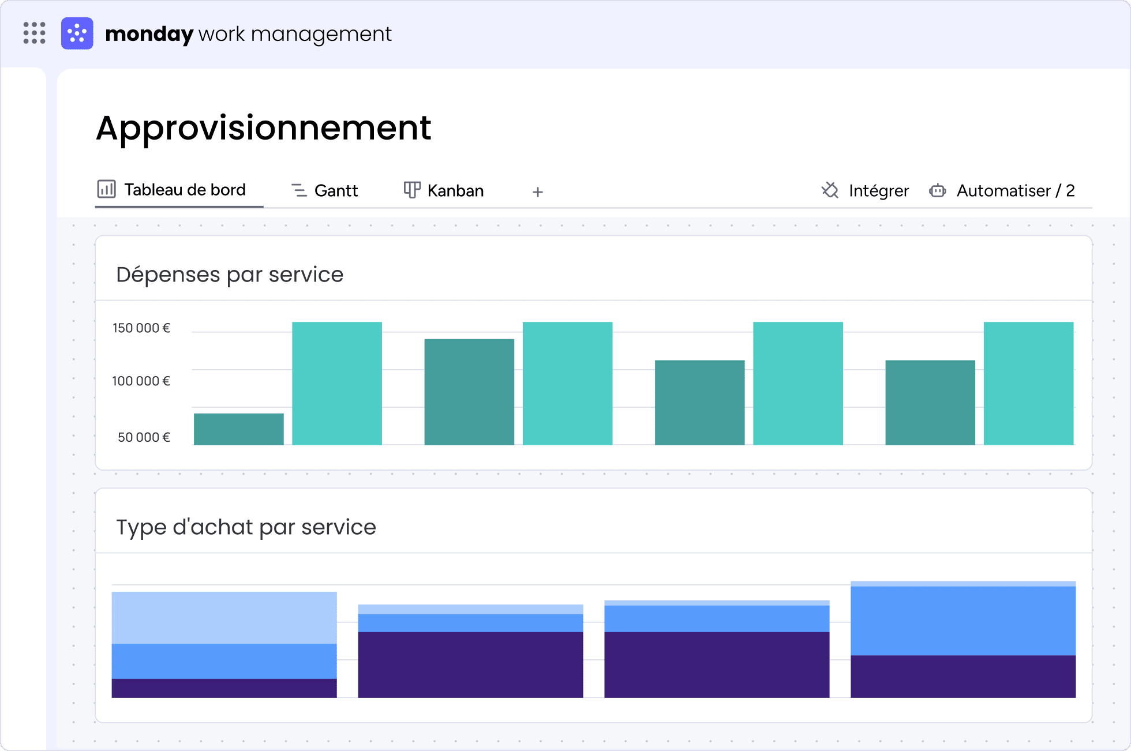This screenshot has height=751, width=1131.
Task: Click the purple monday logo icon
Action: pos(77,33)
